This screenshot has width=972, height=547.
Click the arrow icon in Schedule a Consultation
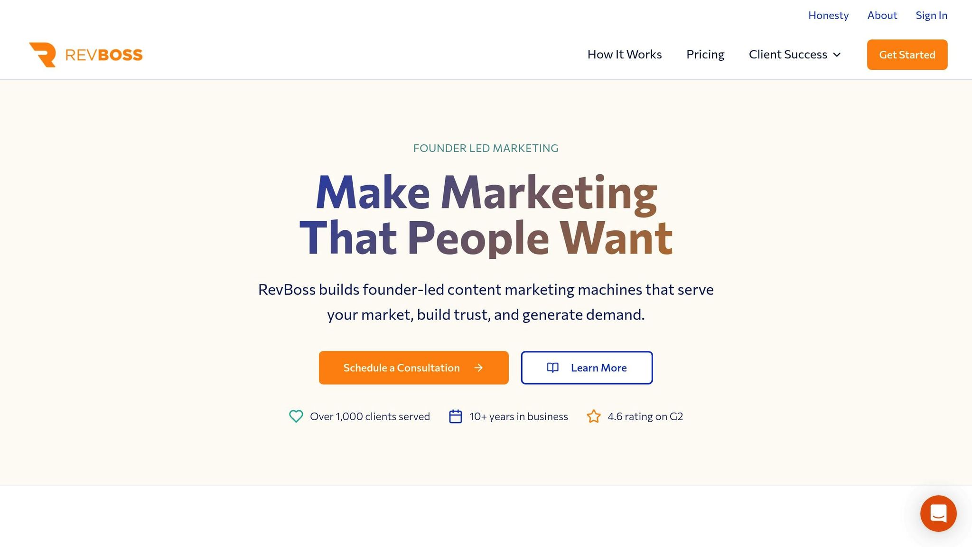point(478,368)
